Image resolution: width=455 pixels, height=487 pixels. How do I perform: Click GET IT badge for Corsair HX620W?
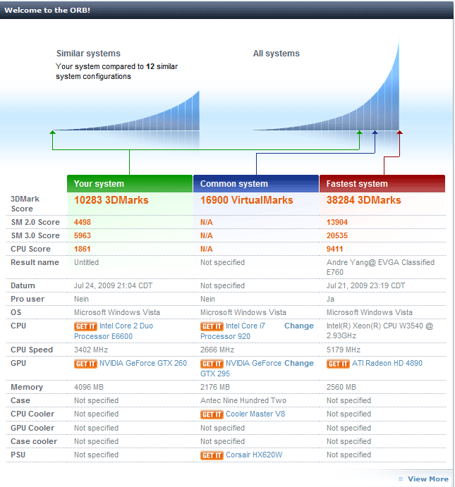click(x=212, y=455)
